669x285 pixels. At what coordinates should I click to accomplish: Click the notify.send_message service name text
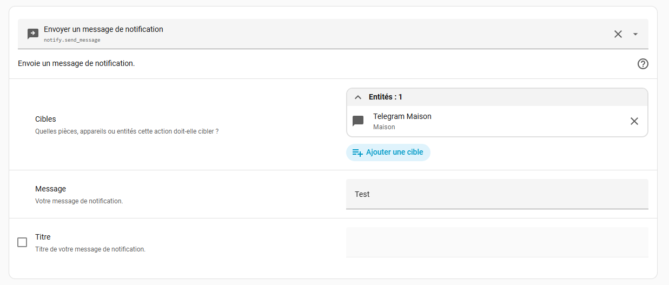pos(72,40)
